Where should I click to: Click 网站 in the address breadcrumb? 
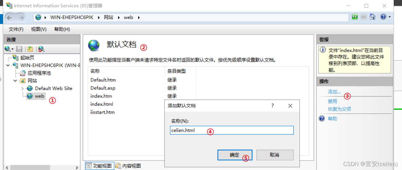[x=108, y=18]
